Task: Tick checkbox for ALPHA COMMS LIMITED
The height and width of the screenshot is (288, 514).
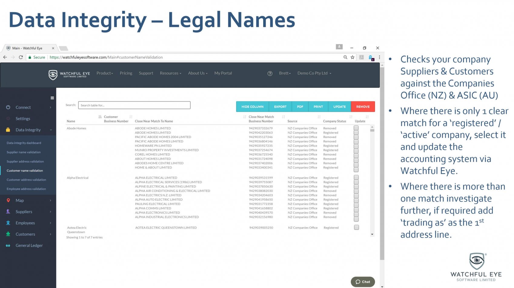Action: 356,209
